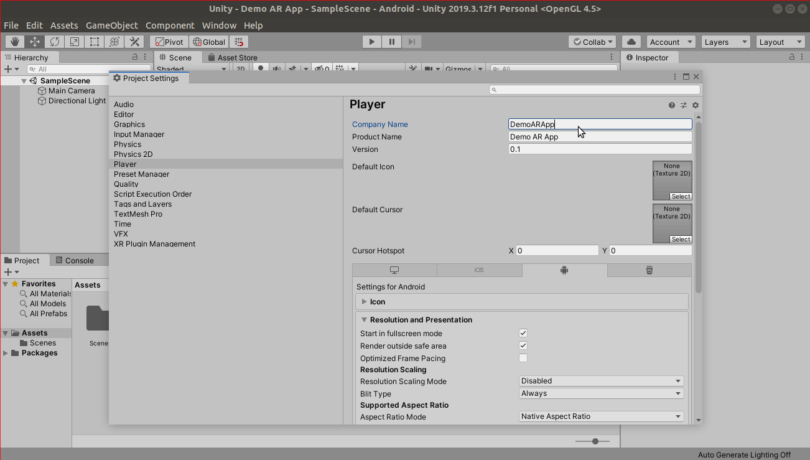Select the Standalone desktop platform tab

pyautogui.click(x=394, y=270)
